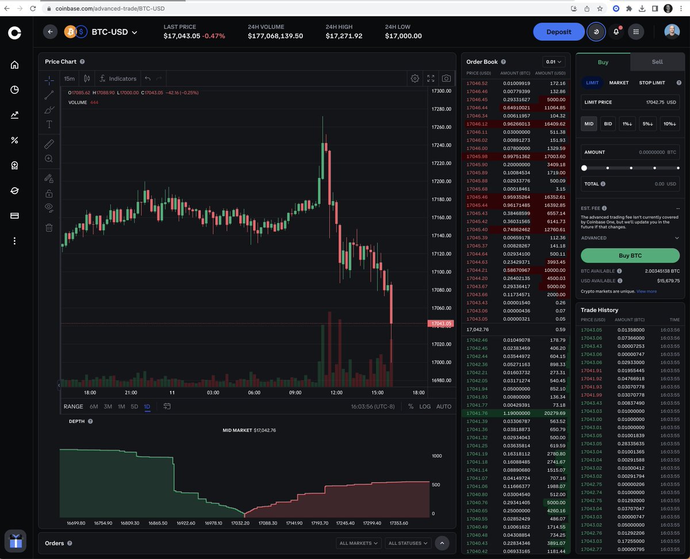The height and width of the screenshot is (559, 690).
Task: Choose the 10% down price preset
Action: pyautogui.click(x=669, y=124)
